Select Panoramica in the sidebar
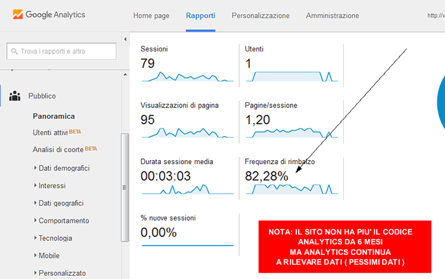The image size is (445, 279). (54, 116)
